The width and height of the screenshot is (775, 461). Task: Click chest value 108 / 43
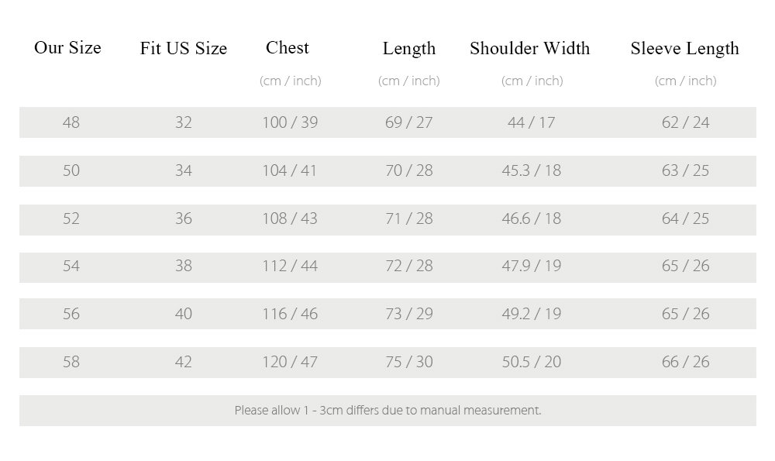290,218
